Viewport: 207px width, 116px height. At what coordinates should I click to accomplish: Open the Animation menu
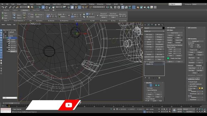(x=47, y=4)
